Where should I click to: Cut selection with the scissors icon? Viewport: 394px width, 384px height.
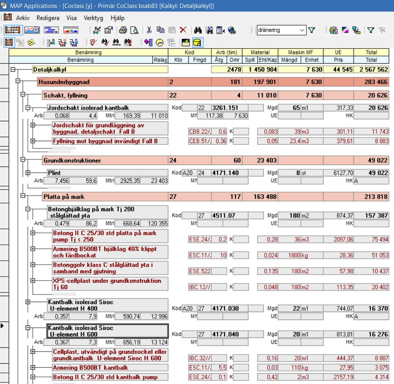[x=149, y=30]
